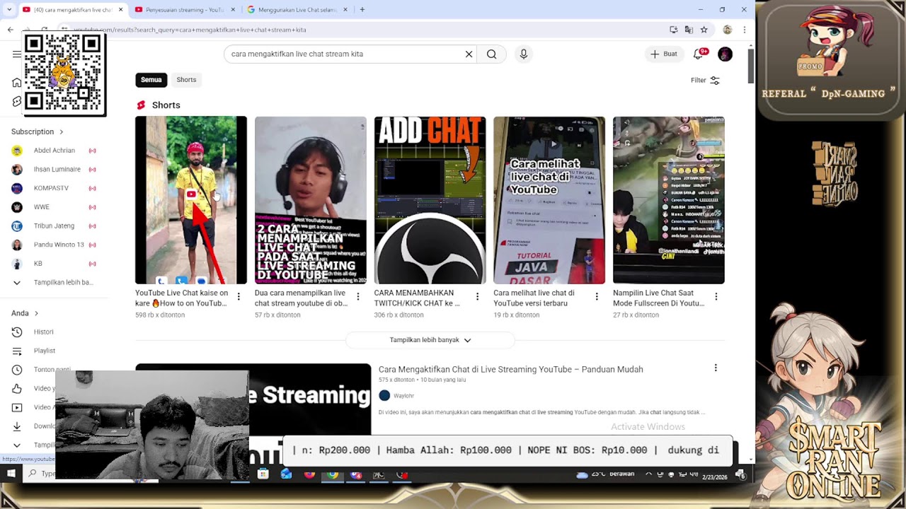
Task: Open the Filter options
Action: [705, 81]
